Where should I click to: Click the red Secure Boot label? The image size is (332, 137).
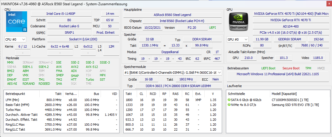(291, 68)
